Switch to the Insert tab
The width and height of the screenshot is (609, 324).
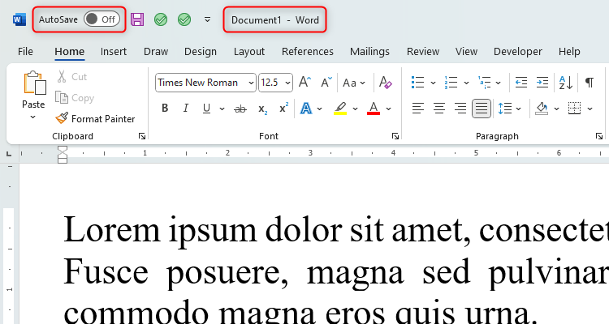(114, 52)
